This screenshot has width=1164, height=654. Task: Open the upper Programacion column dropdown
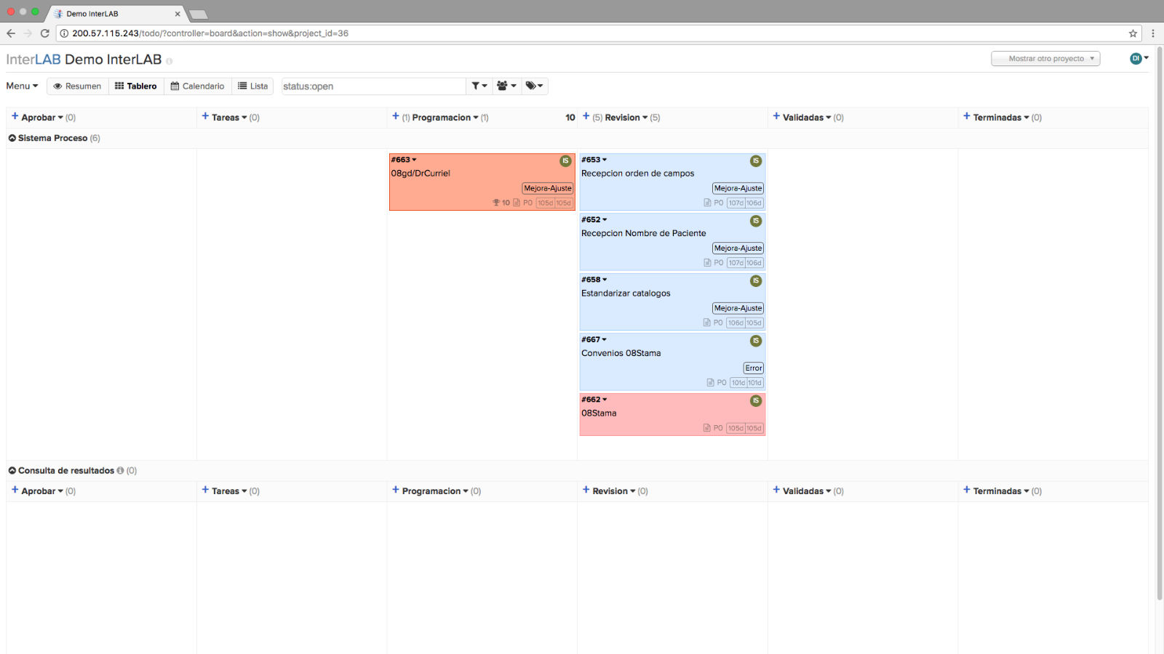click(x=445, y=117)
